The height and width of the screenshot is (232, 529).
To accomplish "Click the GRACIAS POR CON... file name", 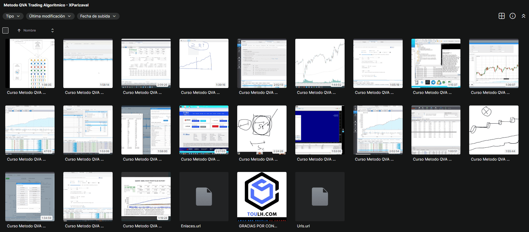I will point(258,226).
